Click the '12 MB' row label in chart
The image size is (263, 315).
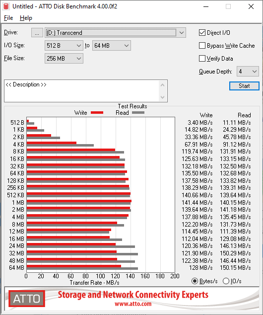(x=17, y=232)
